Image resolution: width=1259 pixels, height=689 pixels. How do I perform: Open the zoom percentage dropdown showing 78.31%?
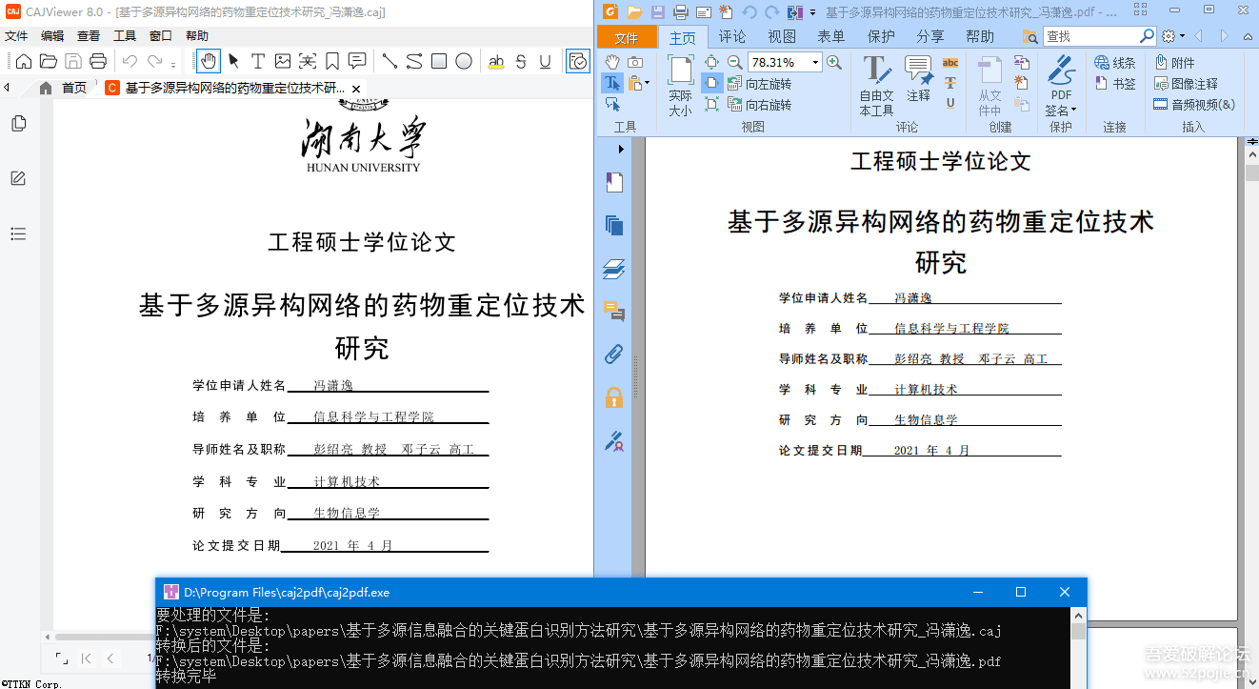click(x=814, y=62)
